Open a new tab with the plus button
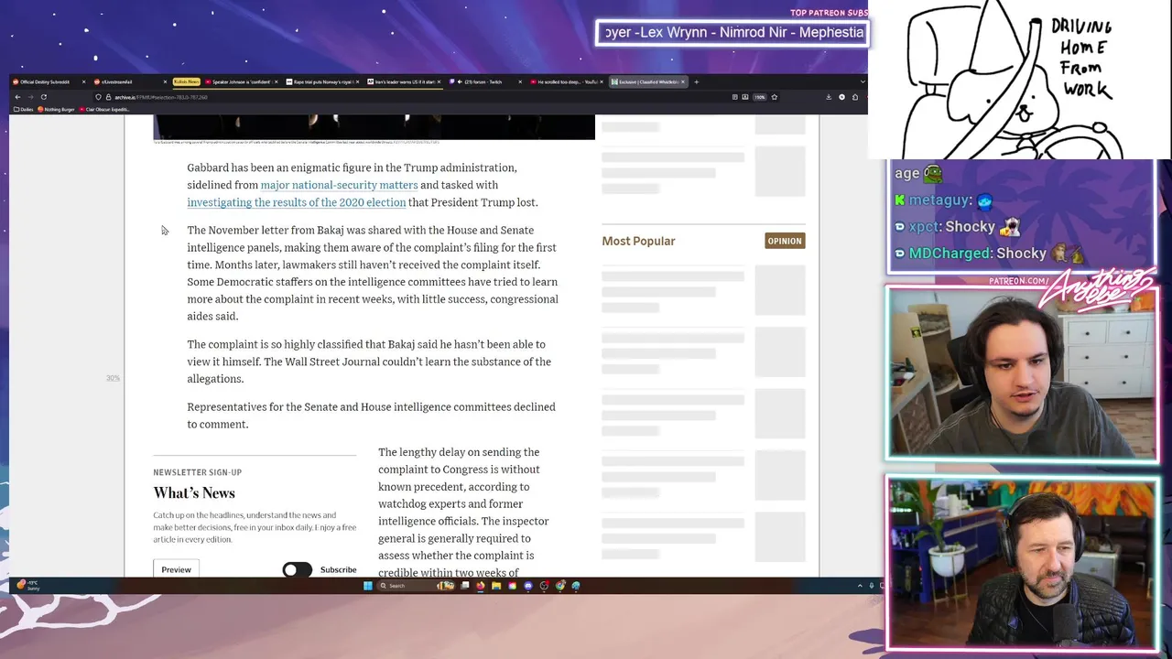1172x659 pixels. 696,81
